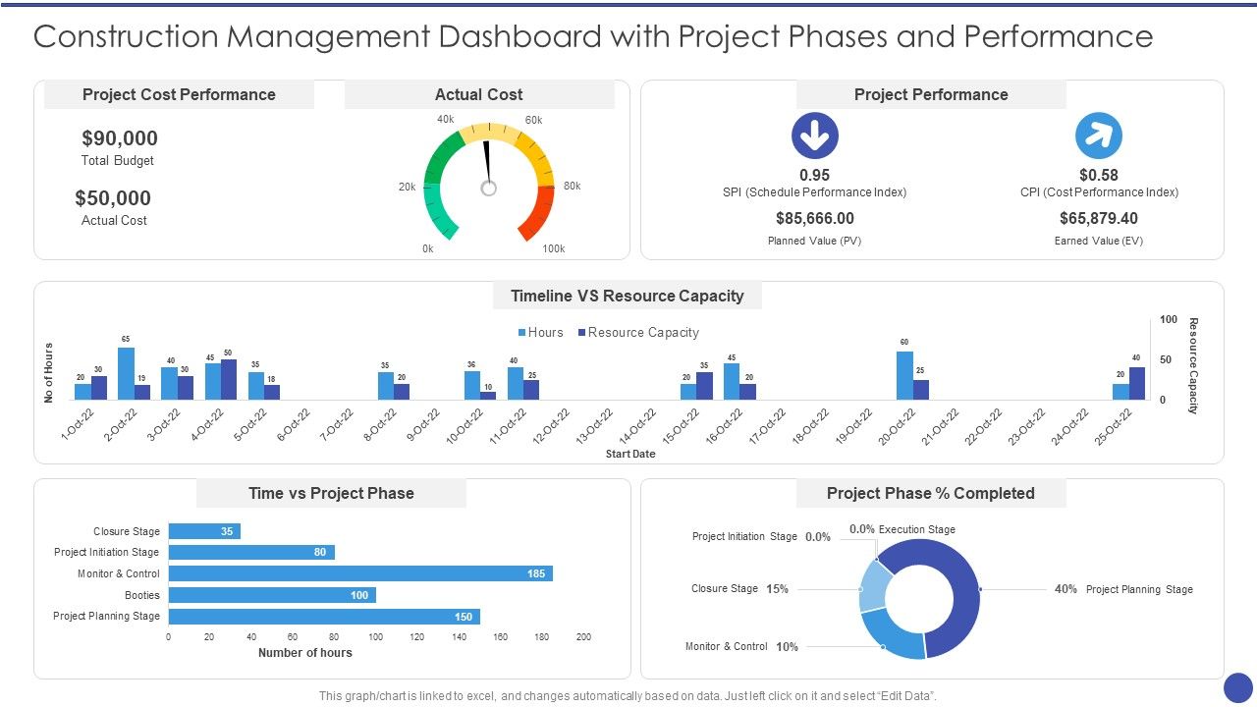Click the 25-Oct-22 Resource Capacity bar labeled 40
The width and height of the screenshot is (1257, 707).
[x=1137, y=383]
